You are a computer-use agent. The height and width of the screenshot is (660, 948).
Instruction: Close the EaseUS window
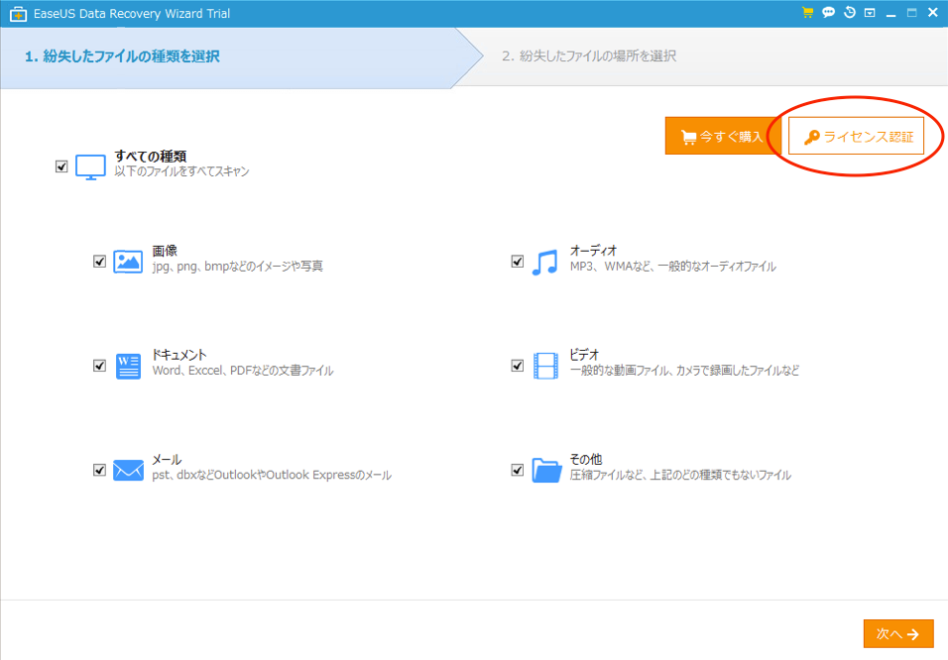(x=933, y=12)
